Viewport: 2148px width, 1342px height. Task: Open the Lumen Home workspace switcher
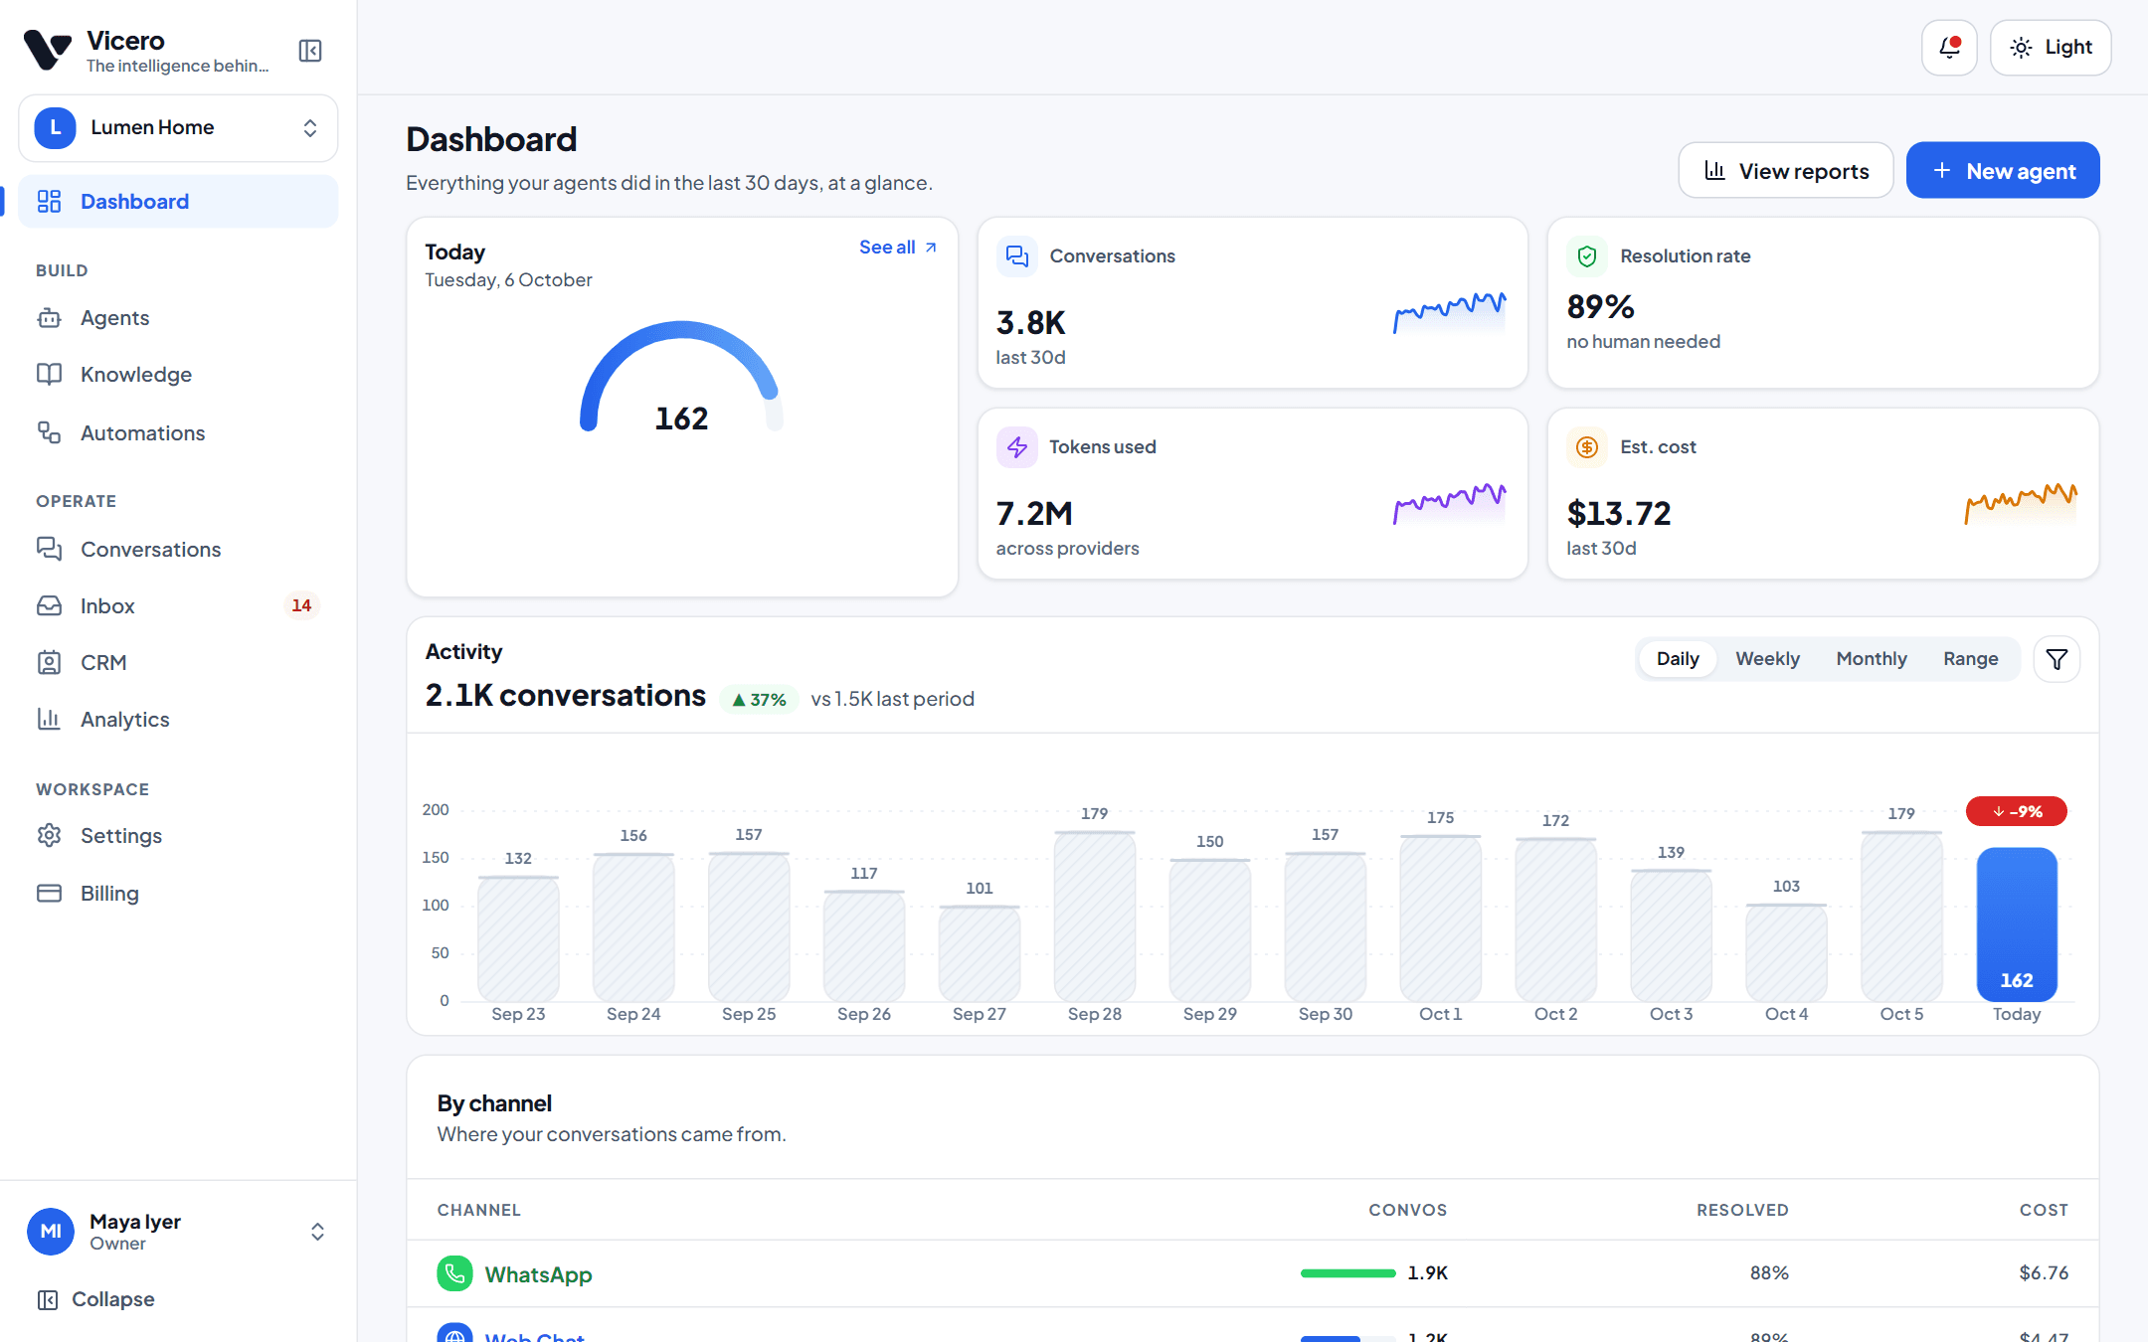[x=178, y=128]
